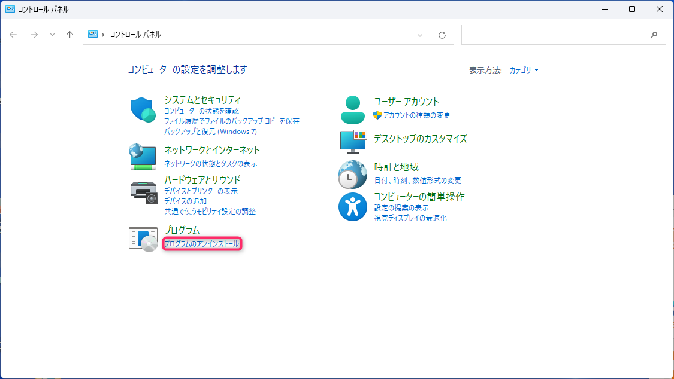Refresh the Control Panel view
This screenshot has height=379, width=674.
[x=442, y=35]
